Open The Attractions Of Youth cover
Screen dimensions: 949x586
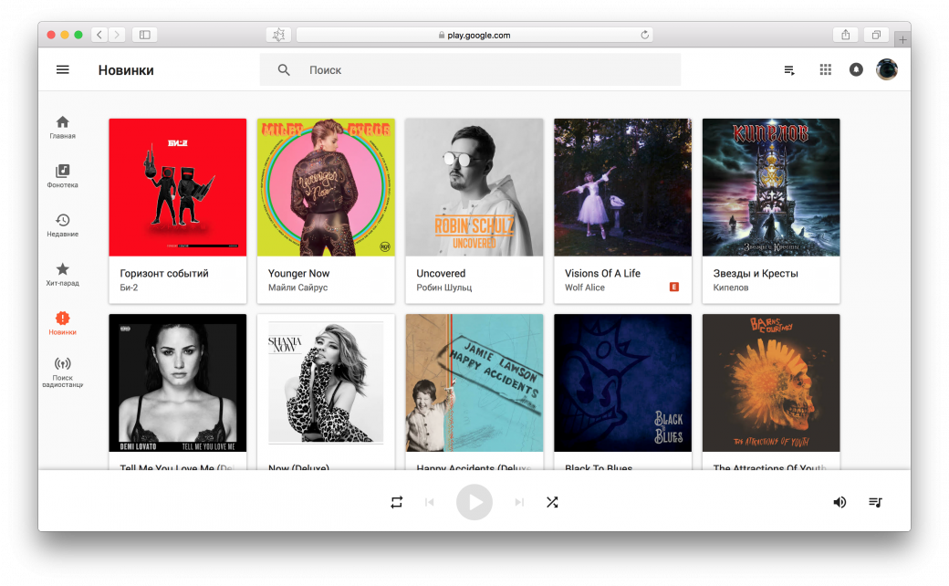click(x=770, y=382)
